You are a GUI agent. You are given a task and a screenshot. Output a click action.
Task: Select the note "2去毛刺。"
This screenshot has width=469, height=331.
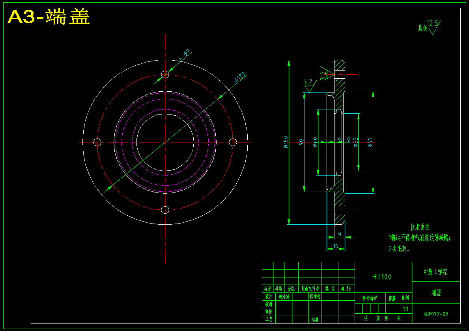coord(399,249)
